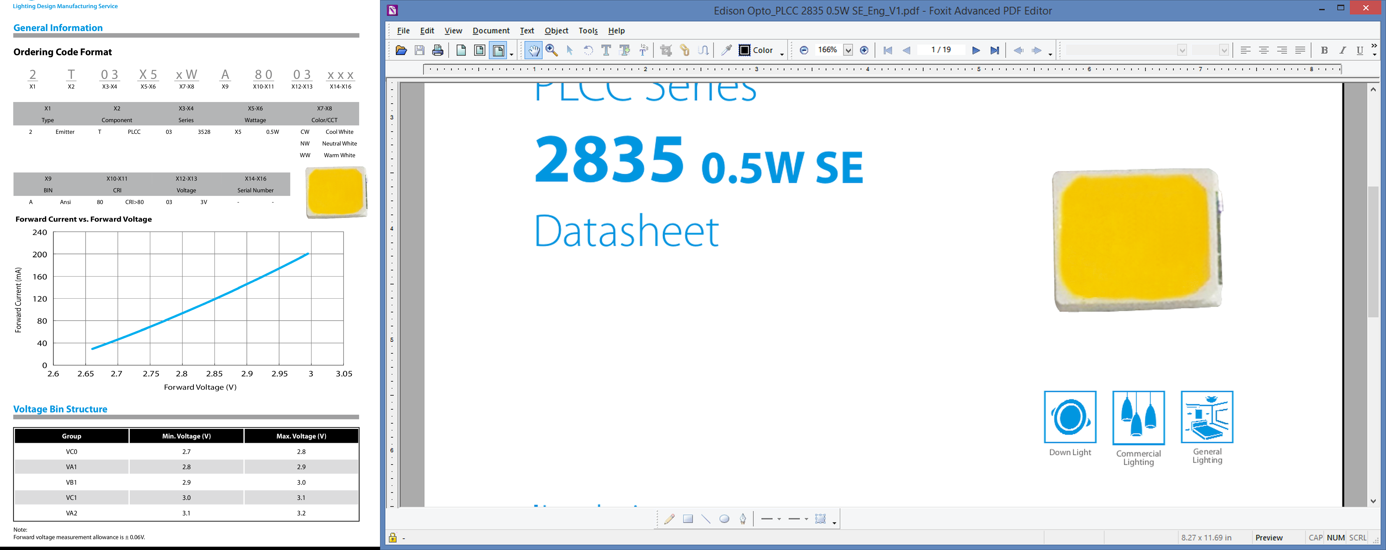Open the Color toolbar options arrow

pos(782,54)
